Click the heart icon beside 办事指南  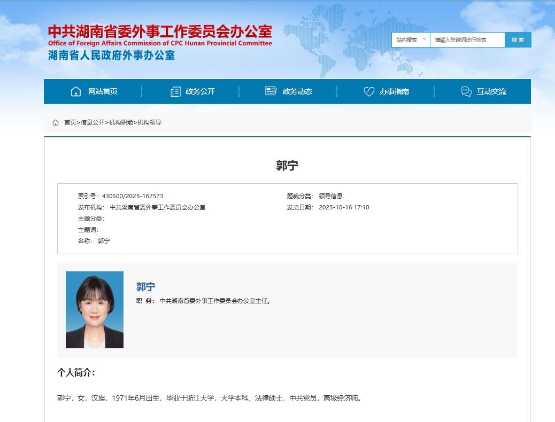369,91
